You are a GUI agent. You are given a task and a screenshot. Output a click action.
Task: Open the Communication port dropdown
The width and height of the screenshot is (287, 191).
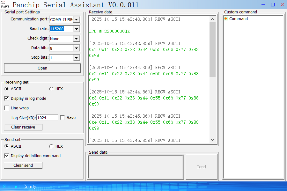coord(77,20)
